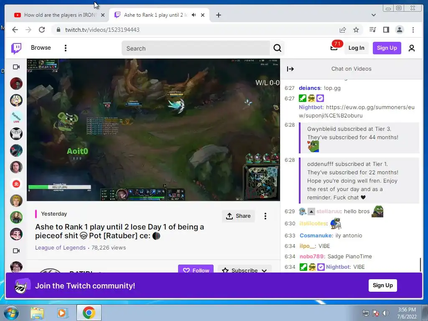
Task: Open the first red-haired channel avatar in sidebar
Action: click(16, 84)
